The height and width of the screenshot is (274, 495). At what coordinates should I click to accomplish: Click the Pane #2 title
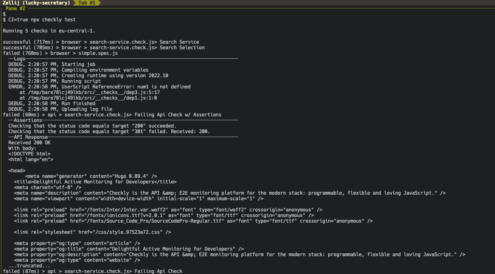click(x=15, y=8)
